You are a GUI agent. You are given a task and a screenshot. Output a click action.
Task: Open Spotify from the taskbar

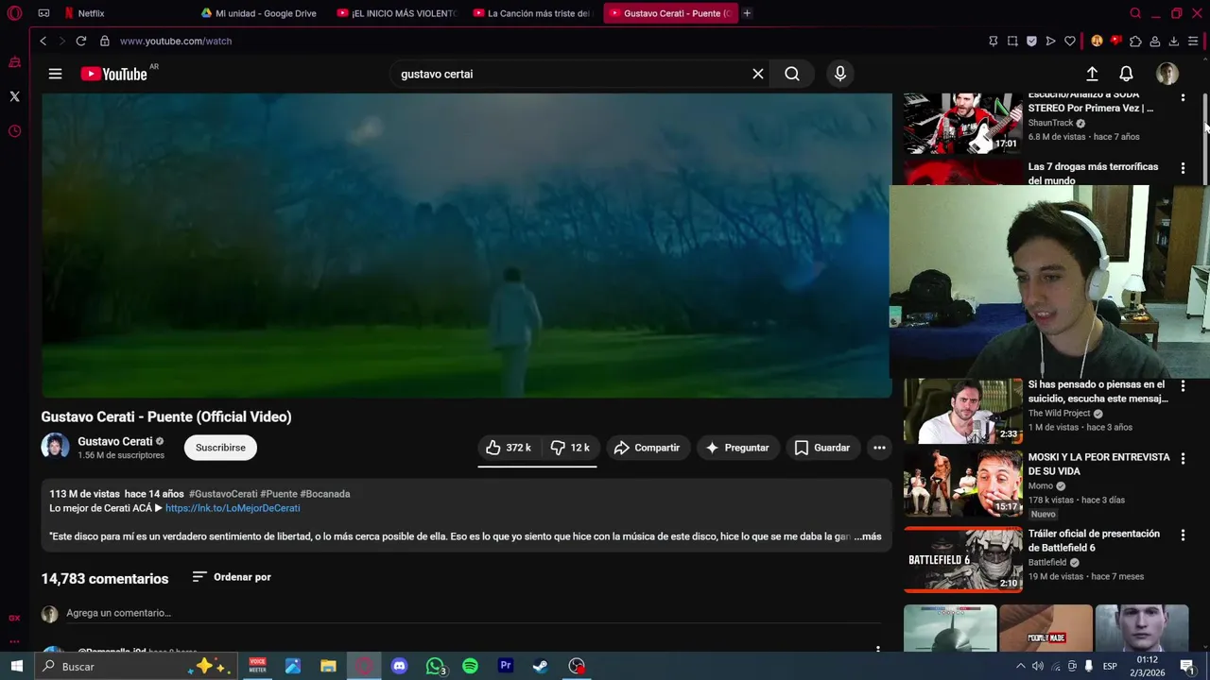click(x=470, y=666)
